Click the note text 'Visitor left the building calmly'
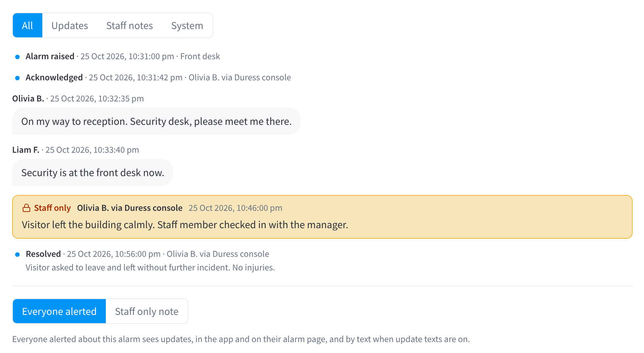Viewport: 644px width, 353px height. click(185, 225)
